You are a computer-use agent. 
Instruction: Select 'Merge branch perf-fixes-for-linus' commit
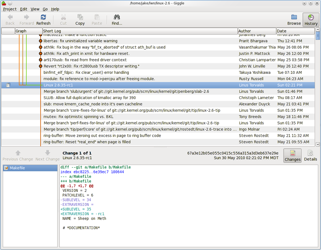pyautogui.click(x=158, y=123)
